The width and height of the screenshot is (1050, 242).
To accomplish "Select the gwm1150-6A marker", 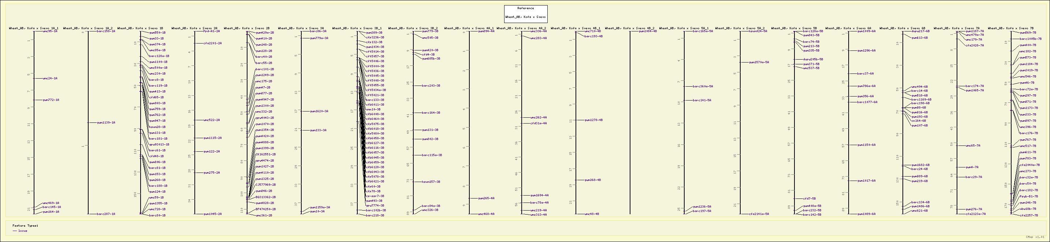I will pyautogui.click(x=866, y=145).
